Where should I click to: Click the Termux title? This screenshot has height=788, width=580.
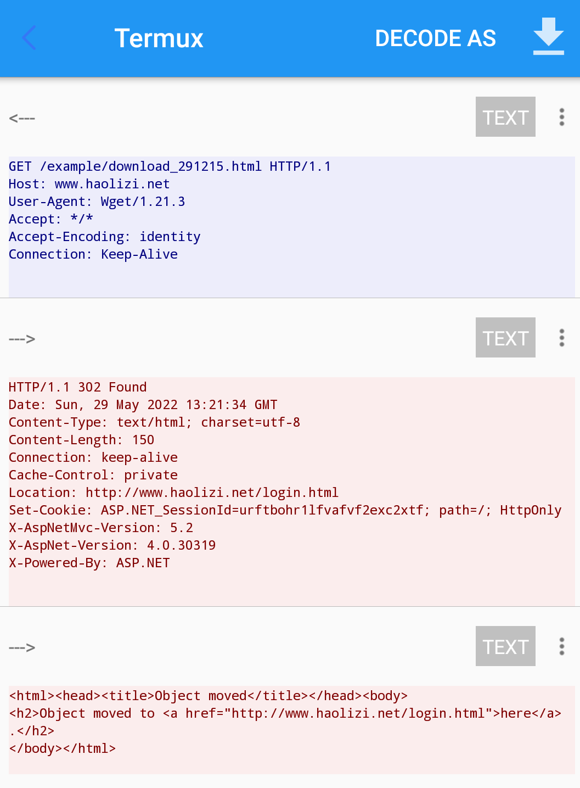tap(159, 38)
